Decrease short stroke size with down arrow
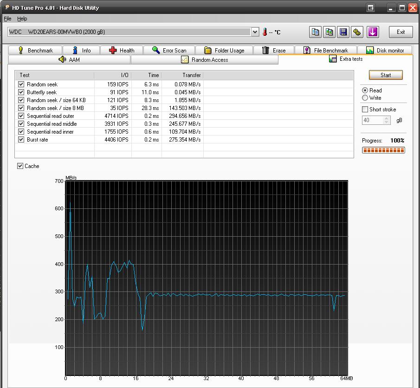The image size is (420, 388). point(386,122)
